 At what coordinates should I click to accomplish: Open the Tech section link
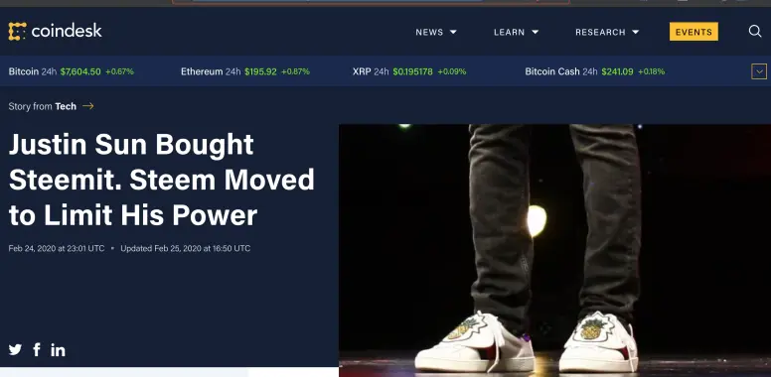(66, 106)
